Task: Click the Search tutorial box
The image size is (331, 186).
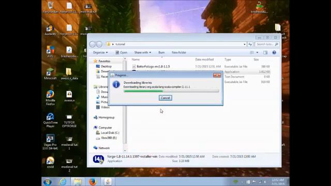Action: pyautogui.click(x=267, y=44)
